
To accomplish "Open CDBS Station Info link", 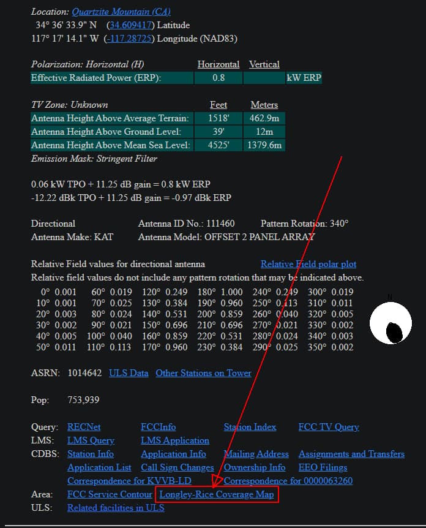I will pyautogui.click(x=91, y=454).
